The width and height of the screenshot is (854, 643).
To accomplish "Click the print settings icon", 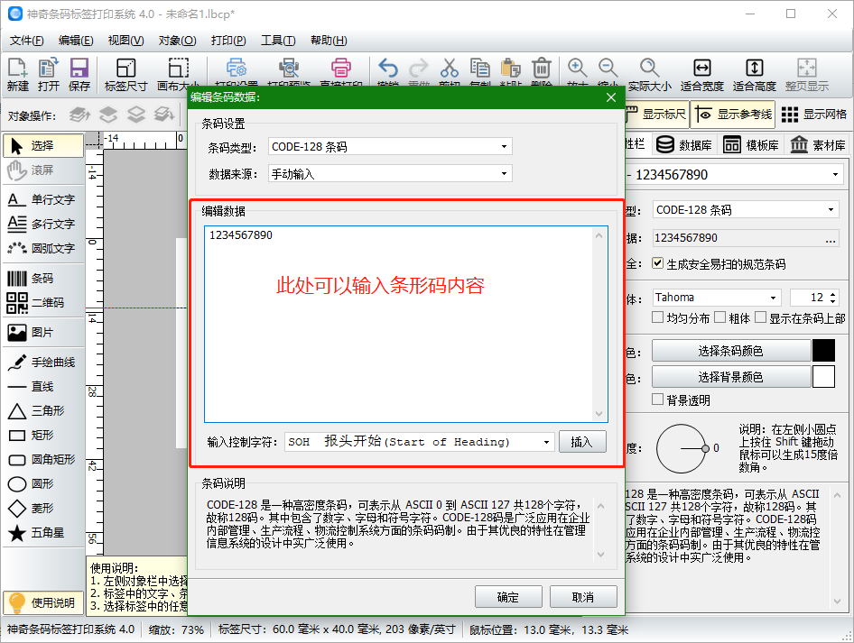I will click(x=237, y=69).
